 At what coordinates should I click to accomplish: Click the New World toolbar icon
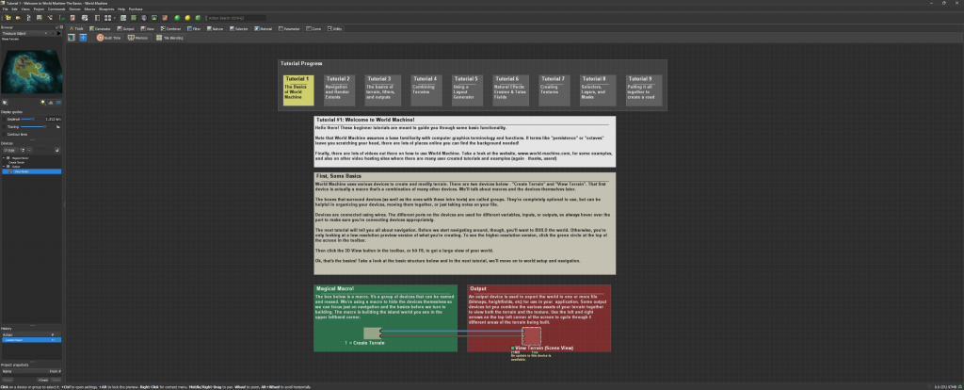[x=8, y=18]
